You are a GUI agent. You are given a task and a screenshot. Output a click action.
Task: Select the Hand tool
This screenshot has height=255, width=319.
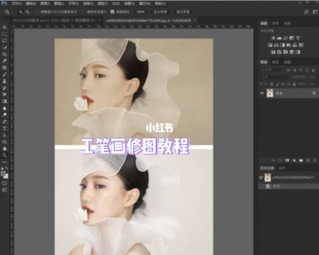pos(4,149)
